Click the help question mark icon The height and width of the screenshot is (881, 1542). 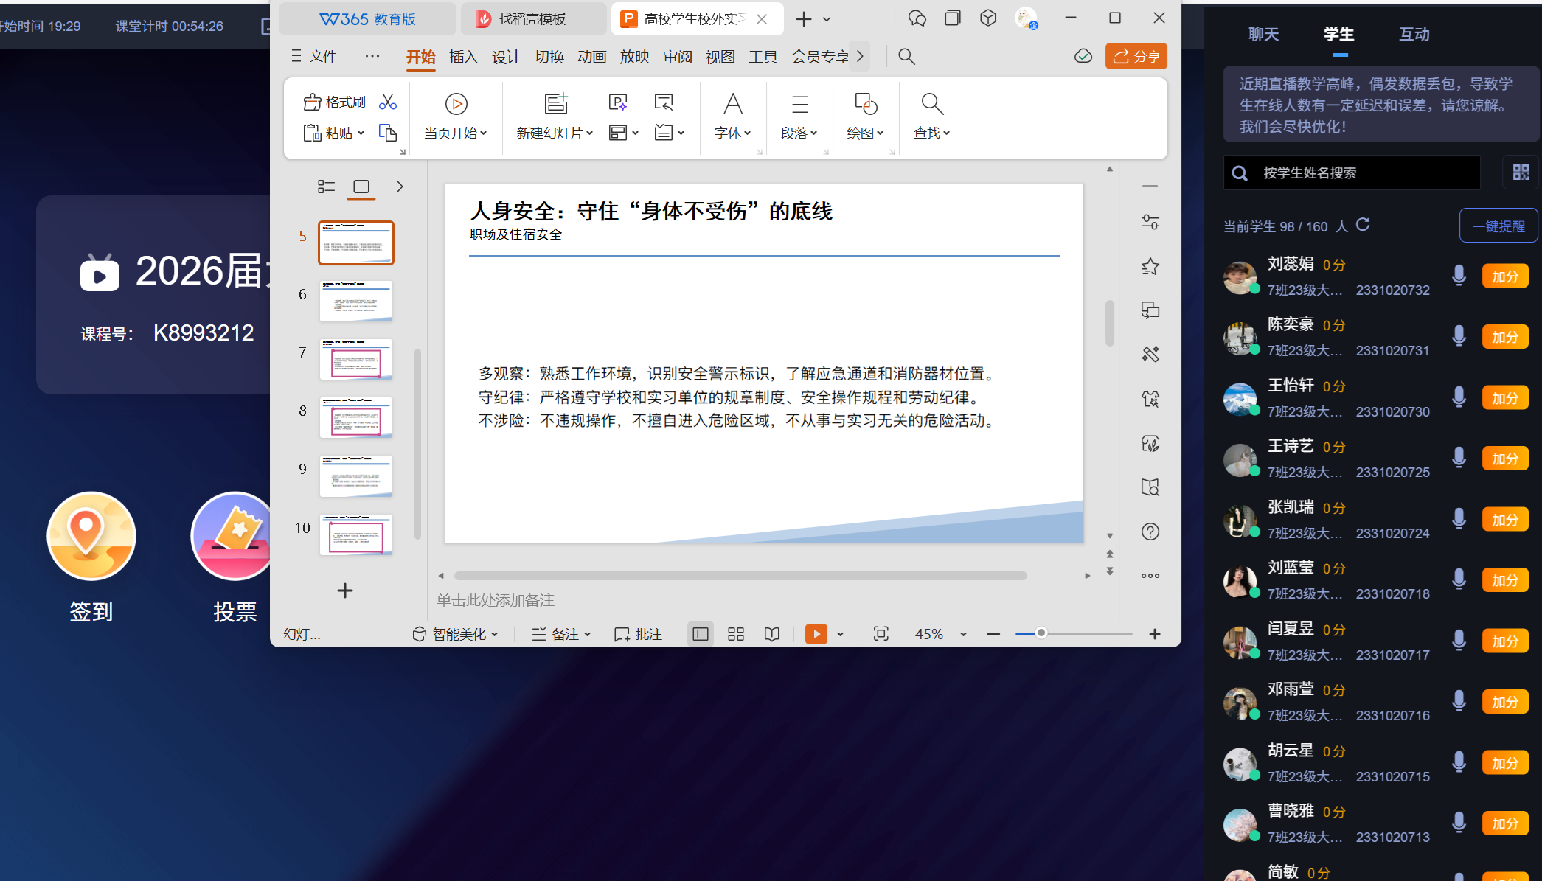[1150, 532]
